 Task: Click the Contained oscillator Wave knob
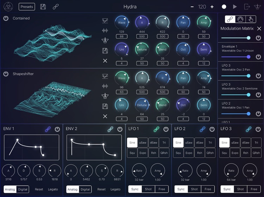121,22
